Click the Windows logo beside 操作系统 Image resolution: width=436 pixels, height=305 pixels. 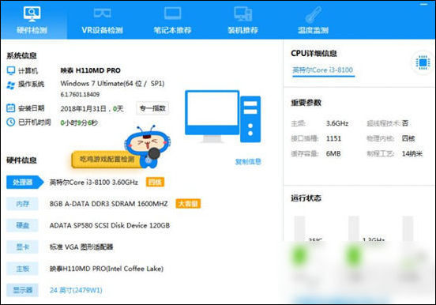(x=11, y=85)
